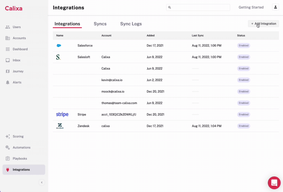Click the Scoring sparkle icon
Viewport: 283px width, 192px height.
pyautogui.click(x=8, y=136)
